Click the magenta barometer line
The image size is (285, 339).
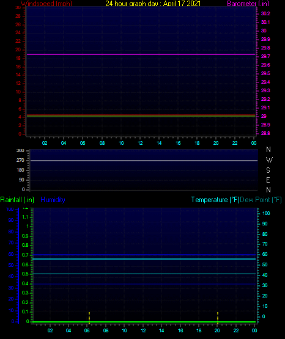tap(141, 54)
